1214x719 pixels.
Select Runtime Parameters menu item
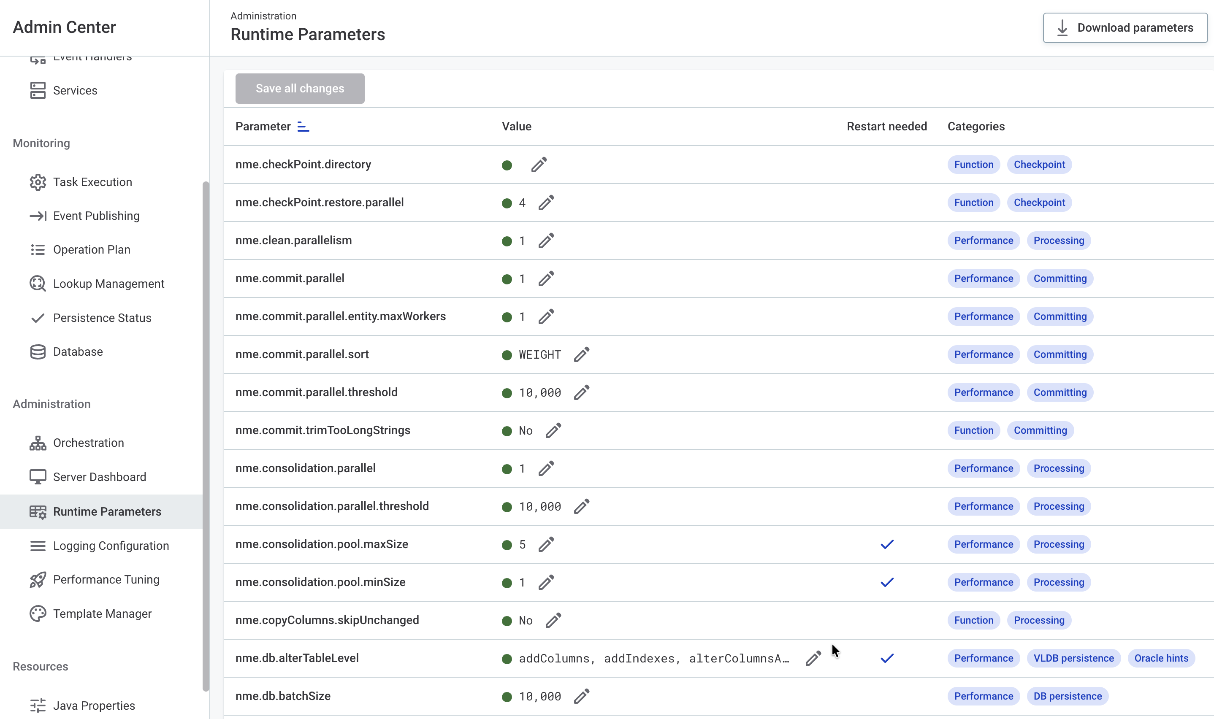tap(101, 512)
